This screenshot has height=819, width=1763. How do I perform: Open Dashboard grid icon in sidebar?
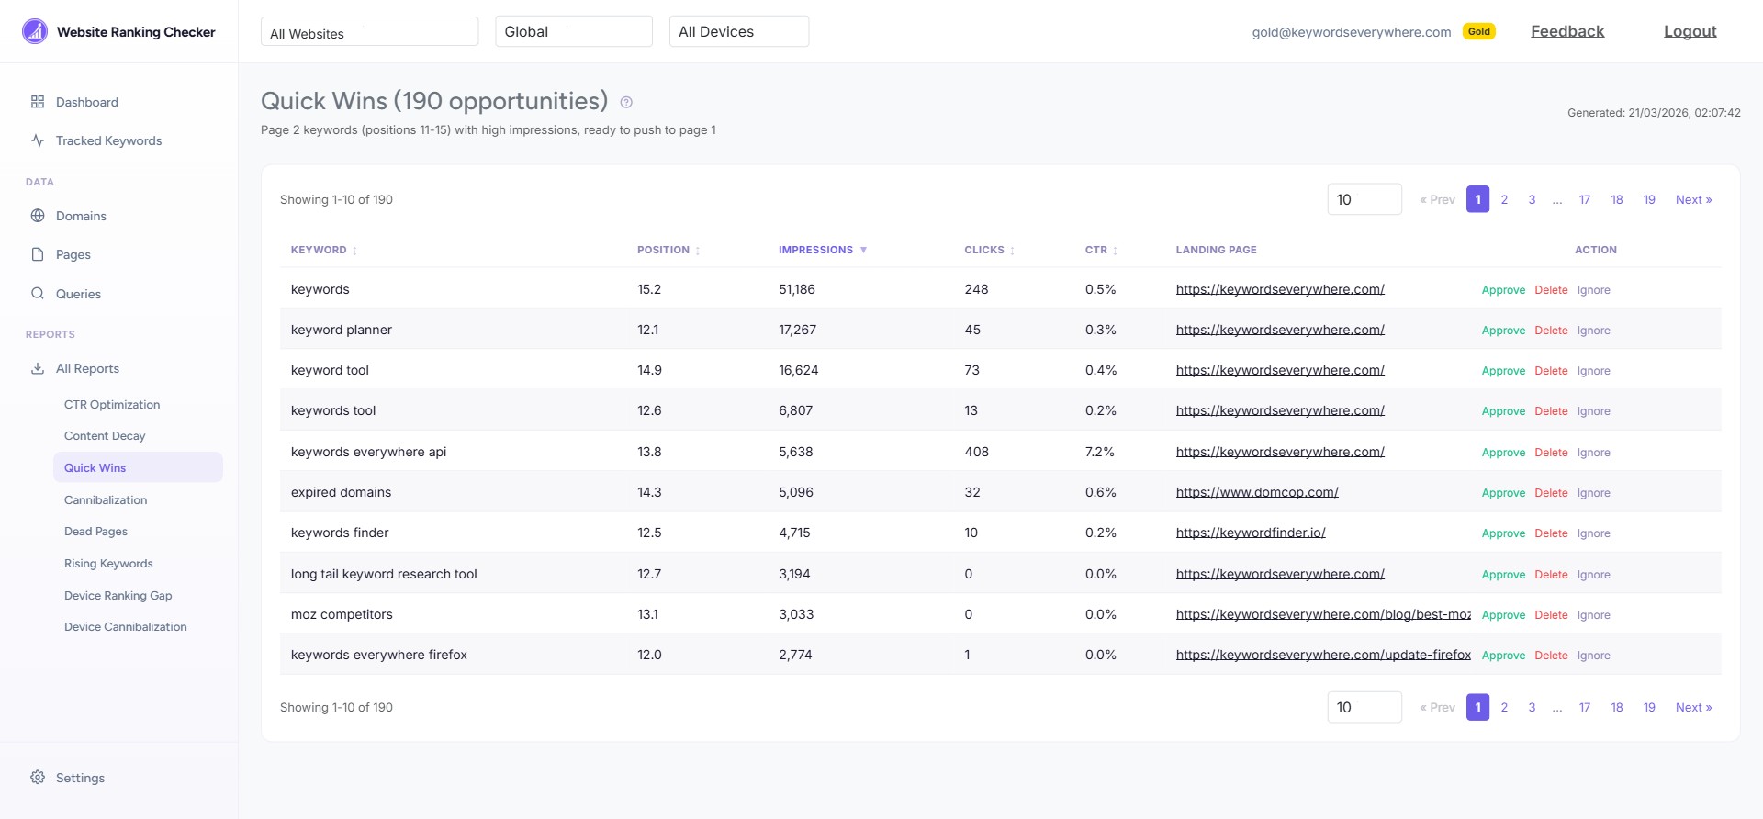[x=38, y=102]
